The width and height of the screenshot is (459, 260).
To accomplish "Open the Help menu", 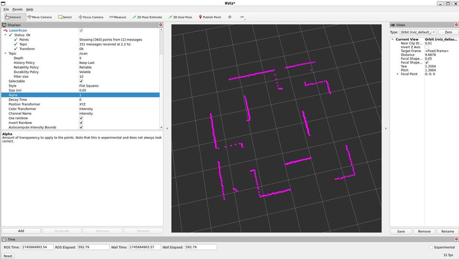I will point(30,10).
